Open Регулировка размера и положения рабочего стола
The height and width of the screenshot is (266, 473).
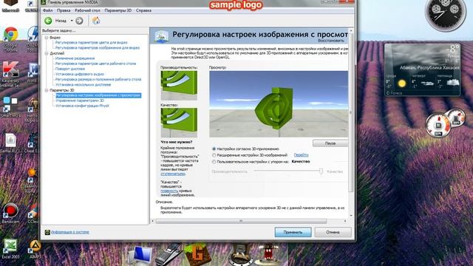tap(98, 79)
